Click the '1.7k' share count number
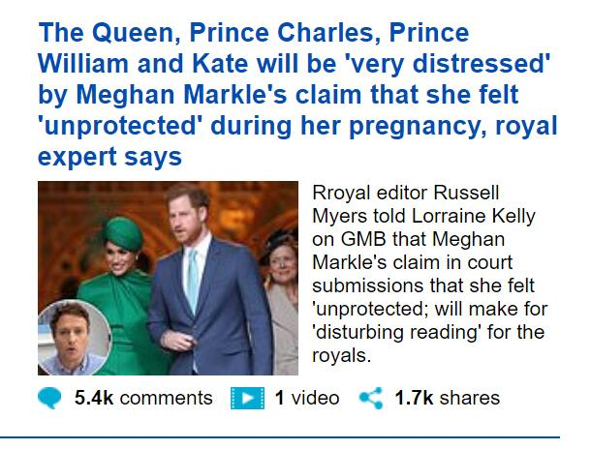Screen dimensions: 591x450 414,398
